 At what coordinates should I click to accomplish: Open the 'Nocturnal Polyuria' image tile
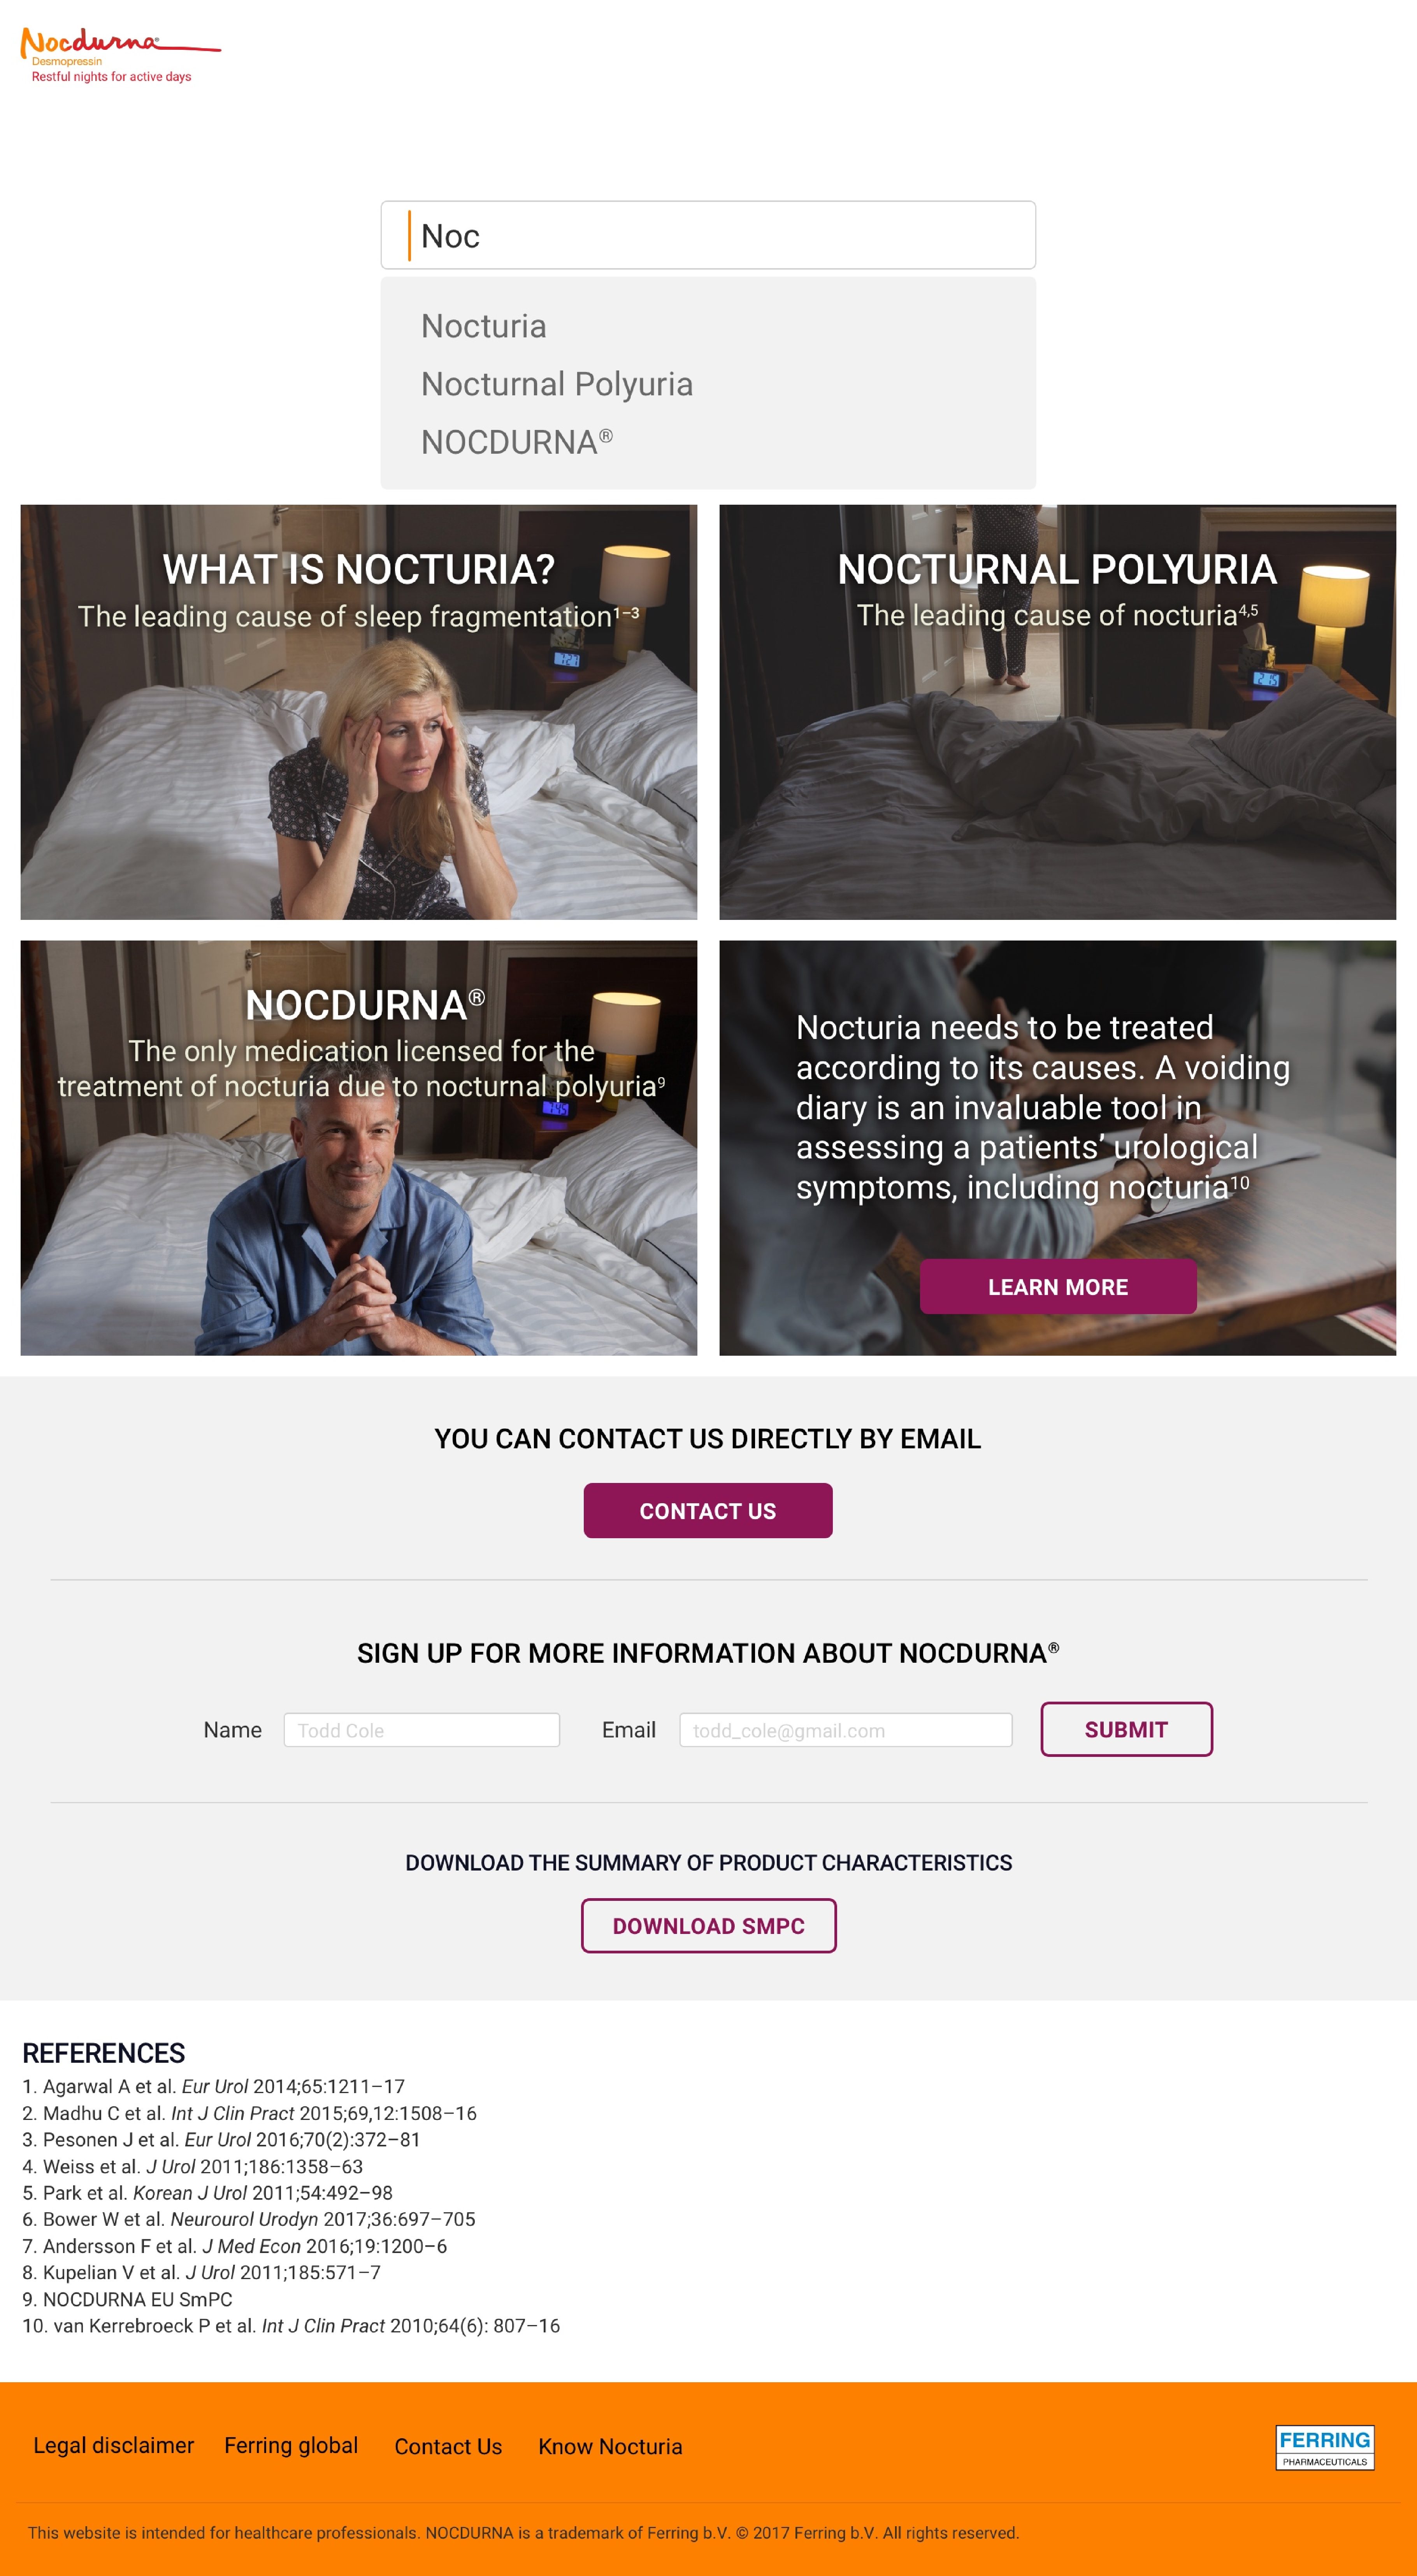[x=1057, y=712]
